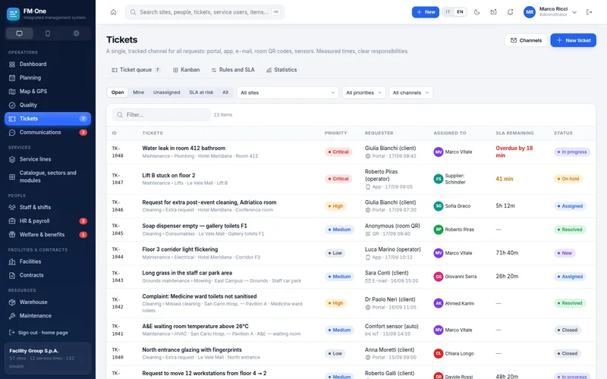Open Quality section in sidebar
The image size is (607, 379).
click(x=48, y=105)
